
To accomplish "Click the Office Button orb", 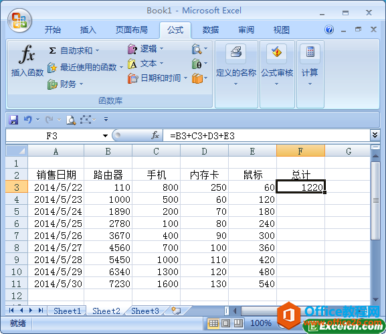I will click(19, 21).
